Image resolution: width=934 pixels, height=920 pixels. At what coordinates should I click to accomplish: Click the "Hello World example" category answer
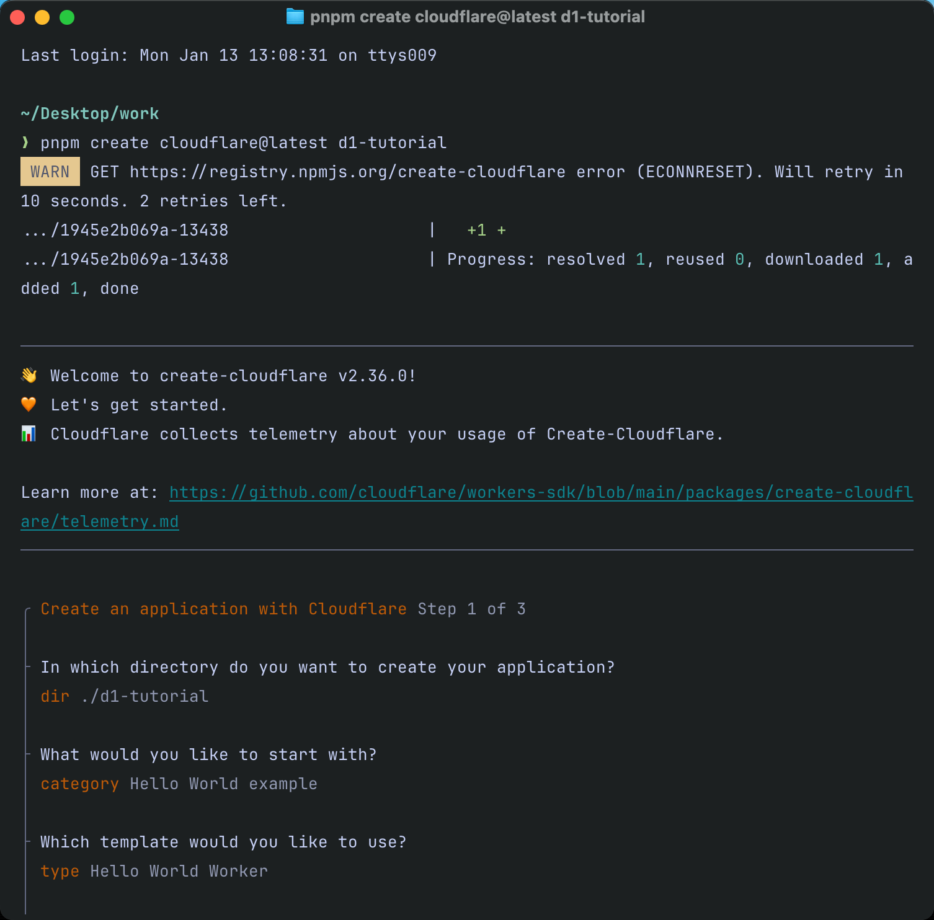(223, 784)
